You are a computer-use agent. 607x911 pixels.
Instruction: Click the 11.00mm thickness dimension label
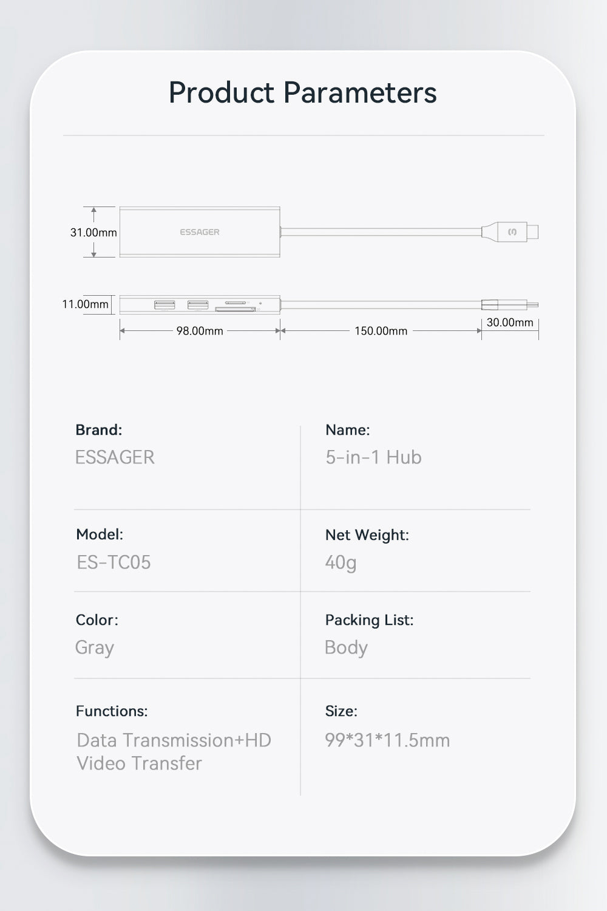click(x=85, y=304)
